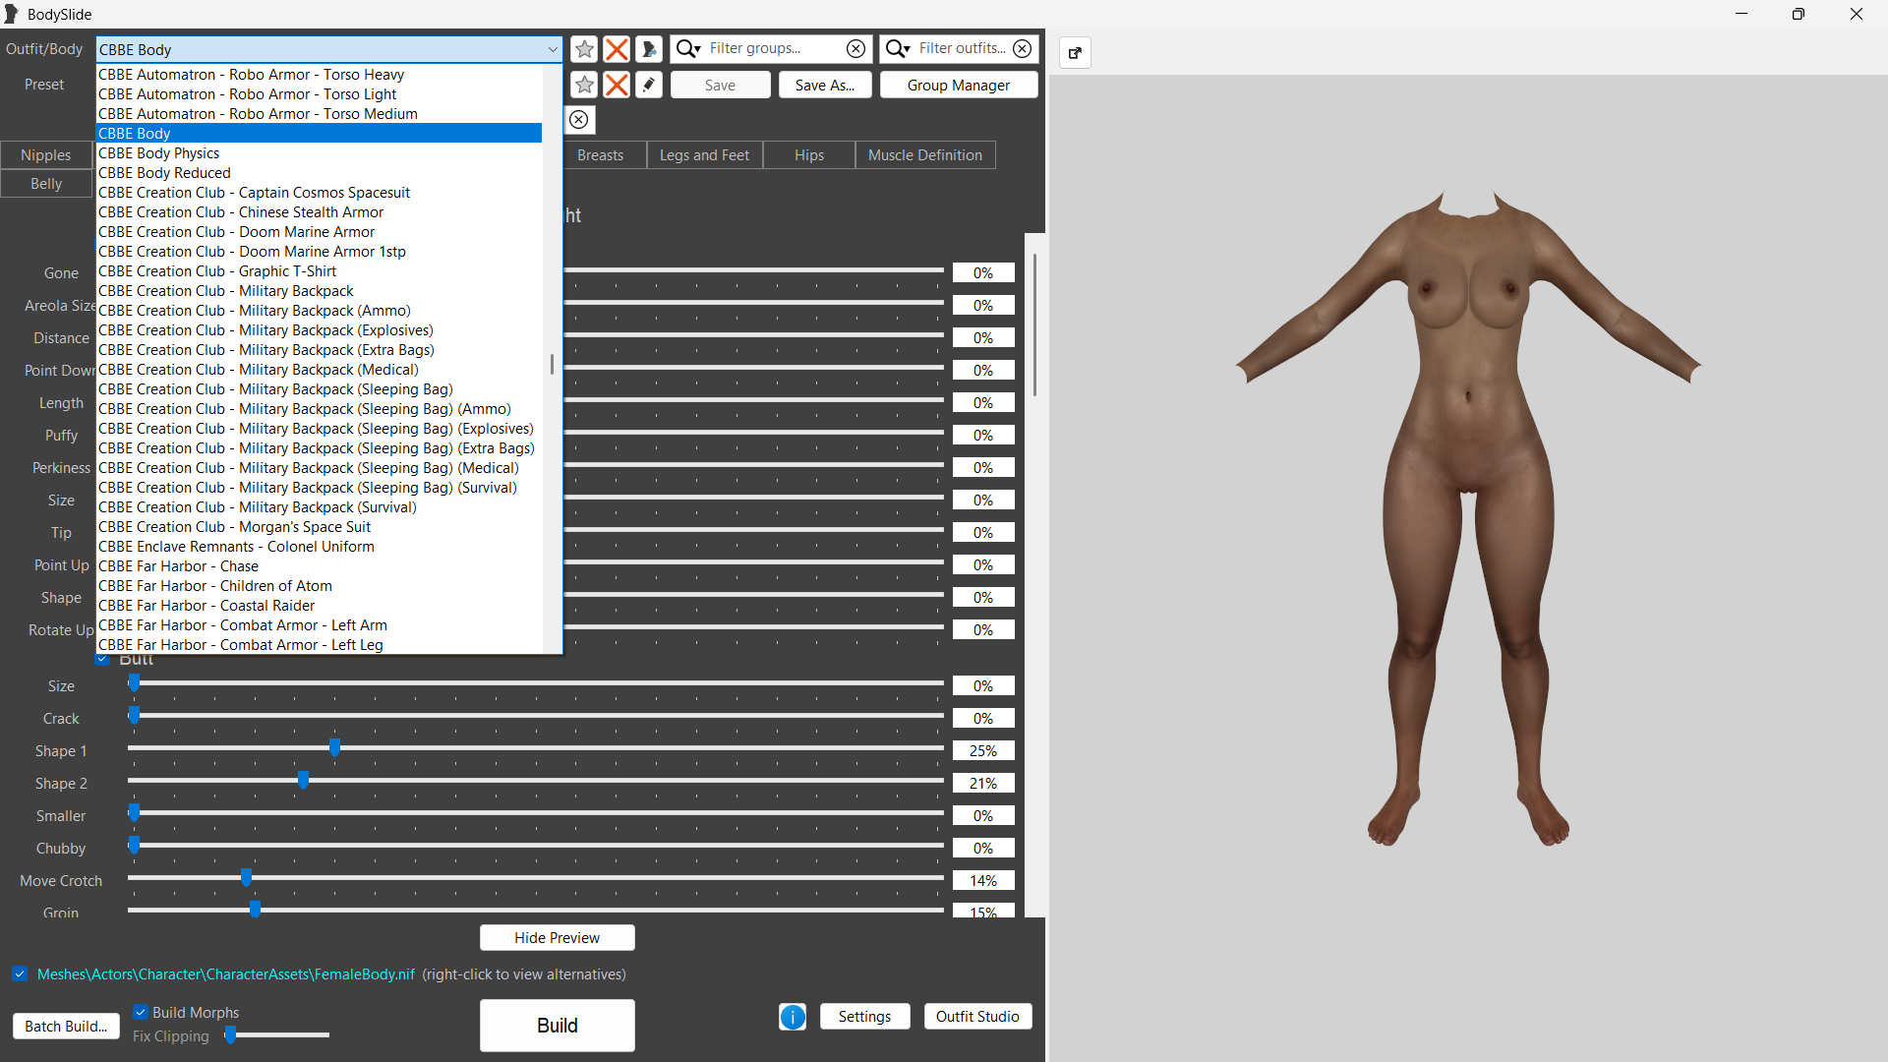
Task: Open the Filter groups search options magnifier
Action: pyautogui.click(x=688, y=48)
